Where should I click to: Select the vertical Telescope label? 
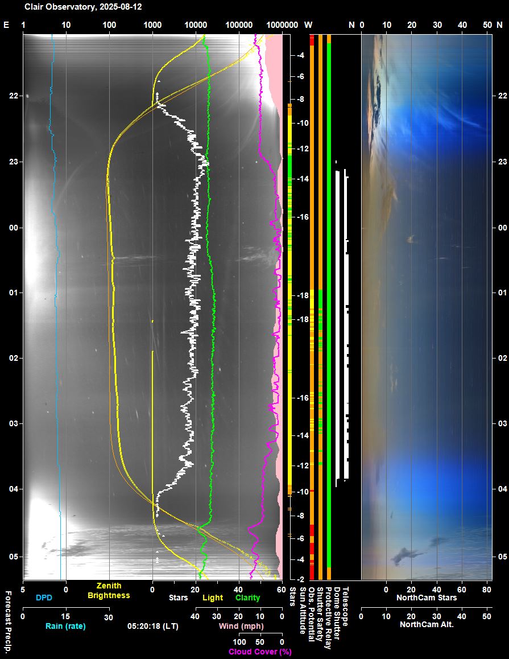coord(345,606)
